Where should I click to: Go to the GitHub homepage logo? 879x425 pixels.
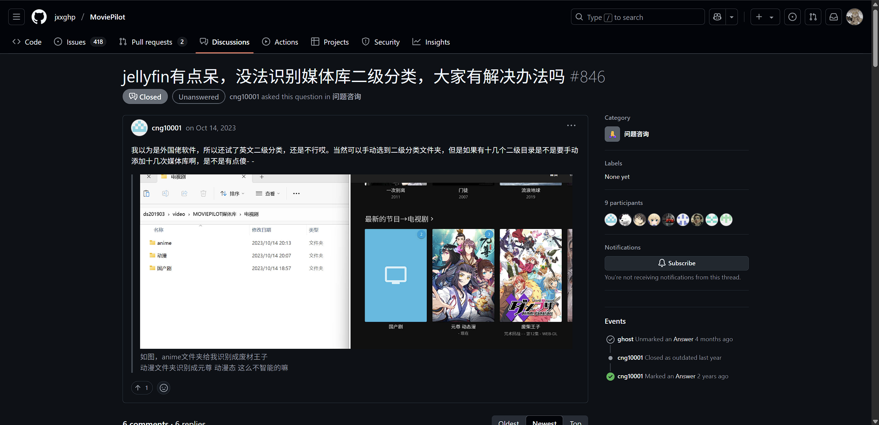[x=39, y=17]
